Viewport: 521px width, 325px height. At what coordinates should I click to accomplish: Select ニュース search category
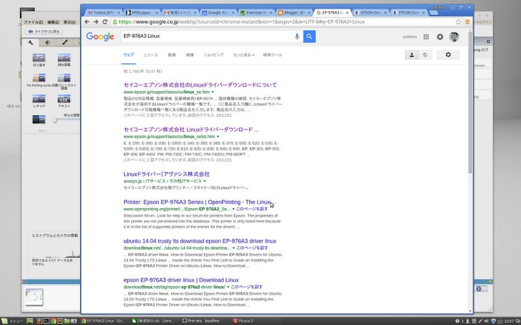(x=151, y=55)
